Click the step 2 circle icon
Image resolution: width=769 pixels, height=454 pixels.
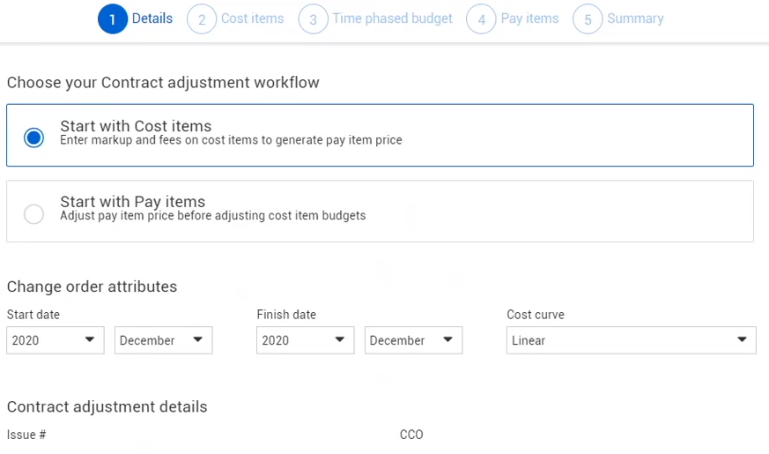pyautogui.click(x=202, y=19)
